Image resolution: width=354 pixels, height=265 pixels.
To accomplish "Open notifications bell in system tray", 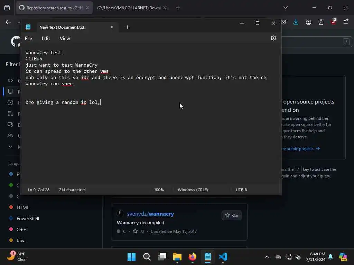I will tap(330, 257).
